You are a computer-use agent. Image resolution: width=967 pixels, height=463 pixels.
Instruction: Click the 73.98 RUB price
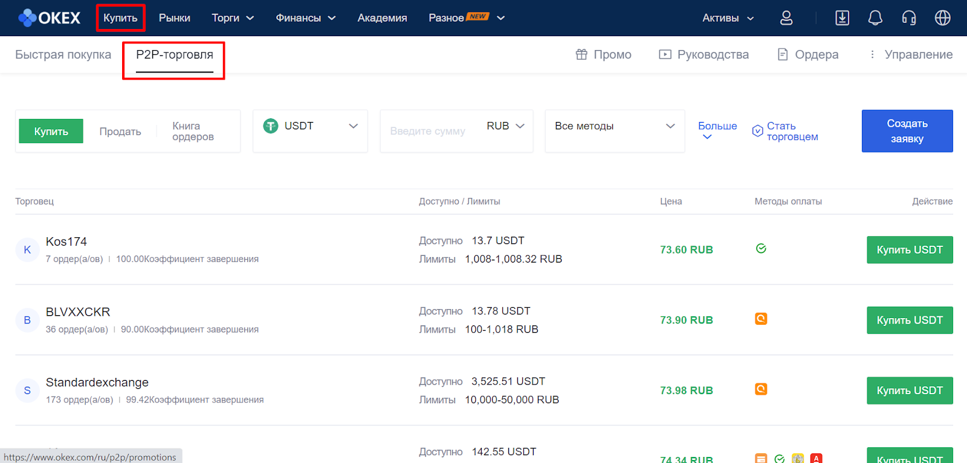(687, 391)
